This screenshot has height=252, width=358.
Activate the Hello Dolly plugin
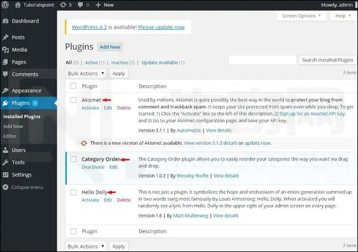tap(90, 200)
